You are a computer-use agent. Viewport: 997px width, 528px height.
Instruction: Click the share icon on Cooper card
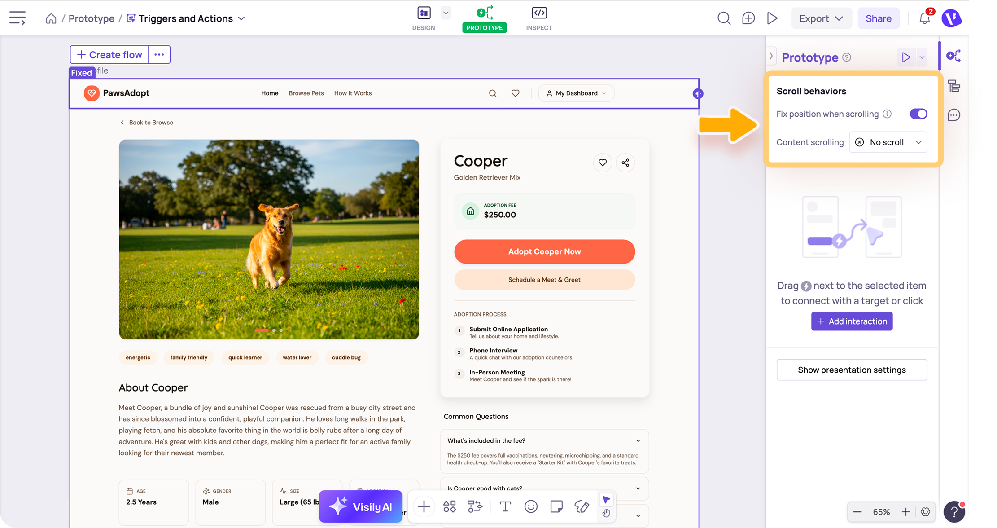click(x=625, y=163)
